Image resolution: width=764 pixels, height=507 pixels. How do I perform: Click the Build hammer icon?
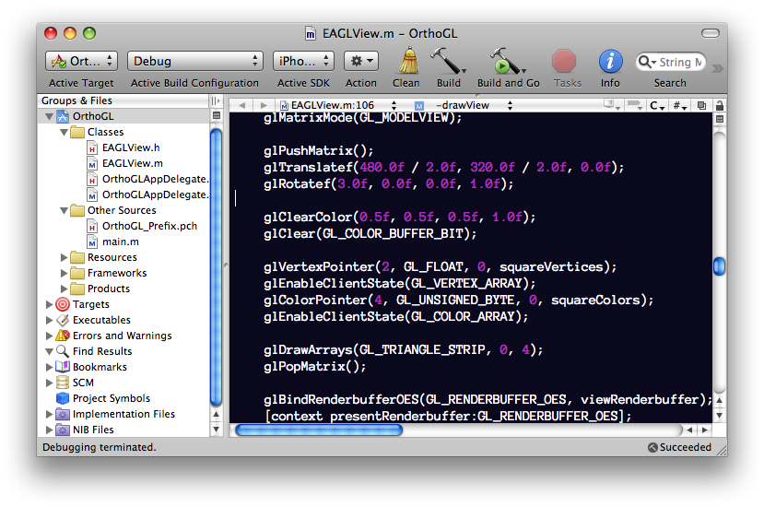[447, 61]
